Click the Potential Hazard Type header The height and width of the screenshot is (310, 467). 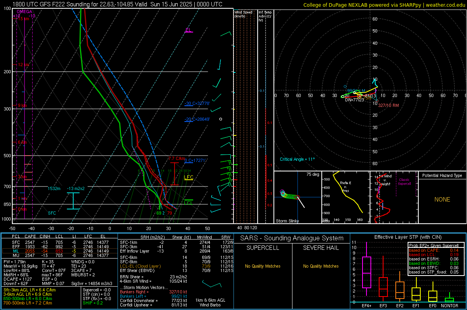pyautogui.click(x=442, y=175)
